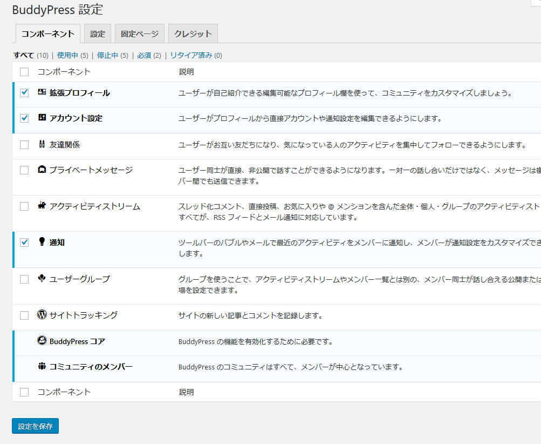Filter components by 使用中
The image size is (541, 444).
(x=67, y=55)
